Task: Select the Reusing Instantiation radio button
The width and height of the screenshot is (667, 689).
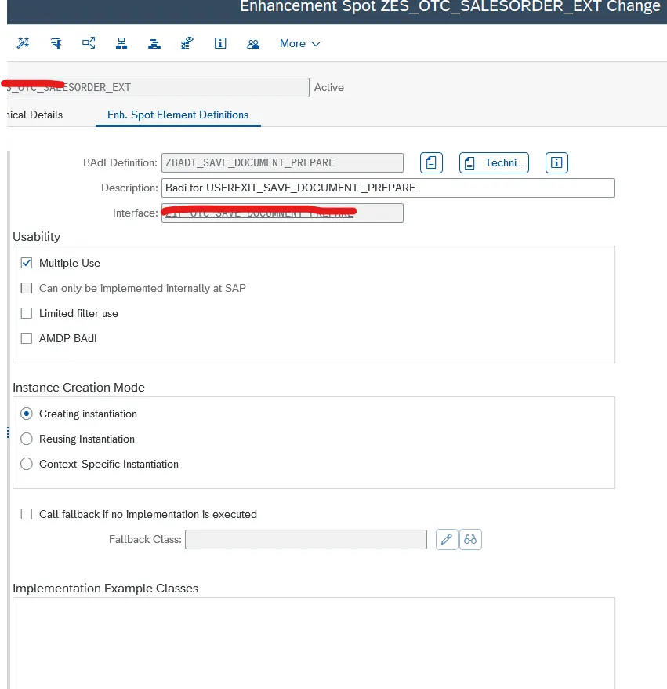Action: [x=27, y=439]
